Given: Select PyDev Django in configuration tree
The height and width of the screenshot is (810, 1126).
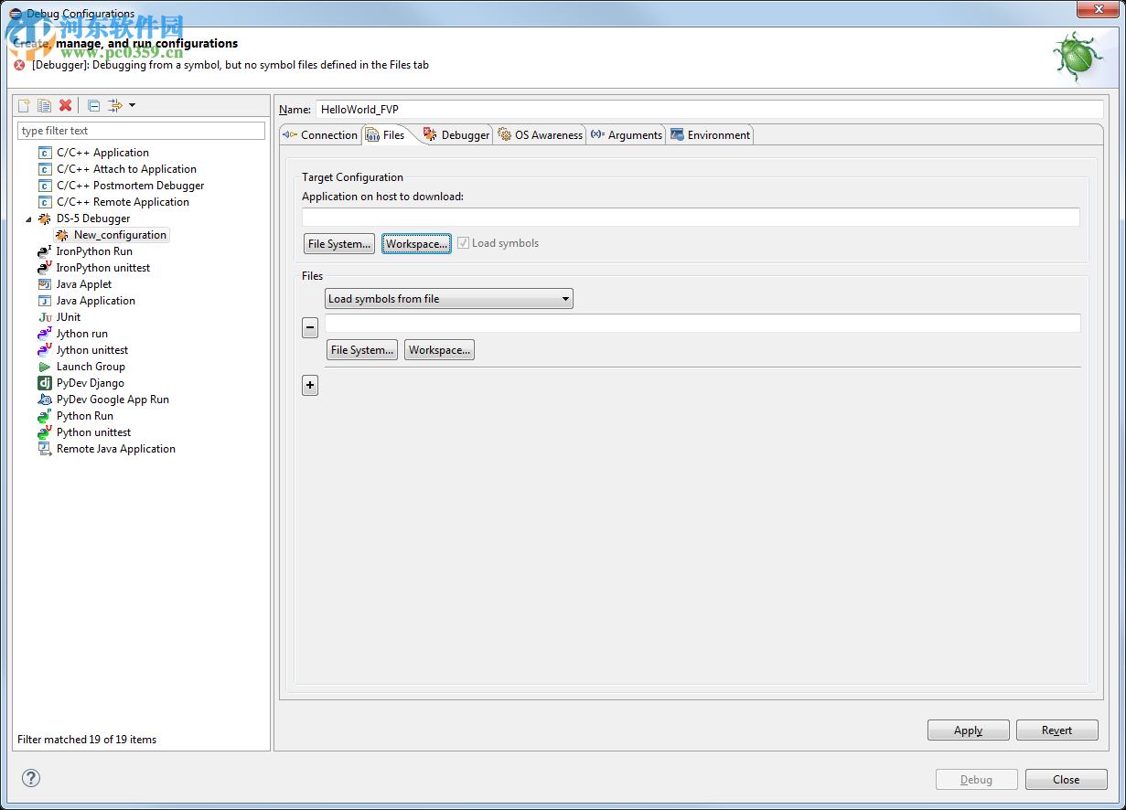Looking at the screenshot, I should (90, 383).
